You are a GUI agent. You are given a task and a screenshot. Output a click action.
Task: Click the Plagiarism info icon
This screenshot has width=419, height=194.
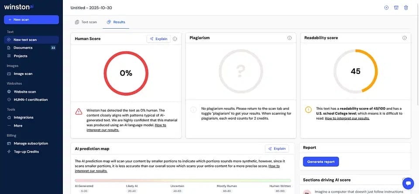pos(289,38)
